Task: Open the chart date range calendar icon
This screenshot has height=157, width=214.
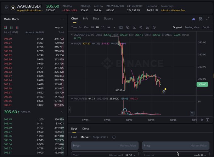Action: pyautogui.click(x=121, y=27)
